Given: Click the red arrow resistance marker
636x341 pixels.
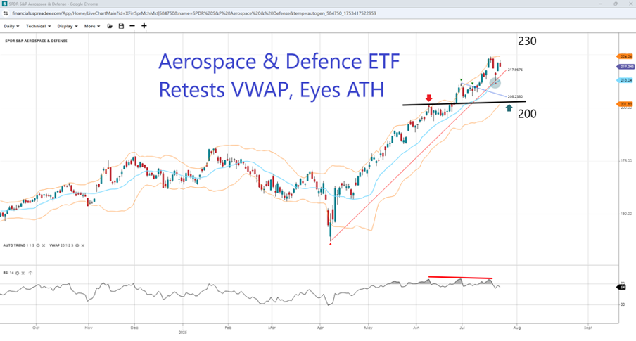Looking at the screenshot, I should pos(428,98).
